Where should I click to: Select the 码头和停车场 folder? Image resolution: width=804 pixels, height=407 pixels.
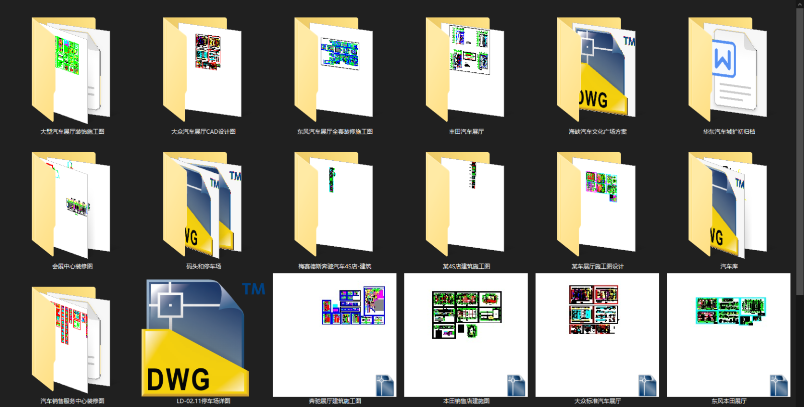point(202,205)
